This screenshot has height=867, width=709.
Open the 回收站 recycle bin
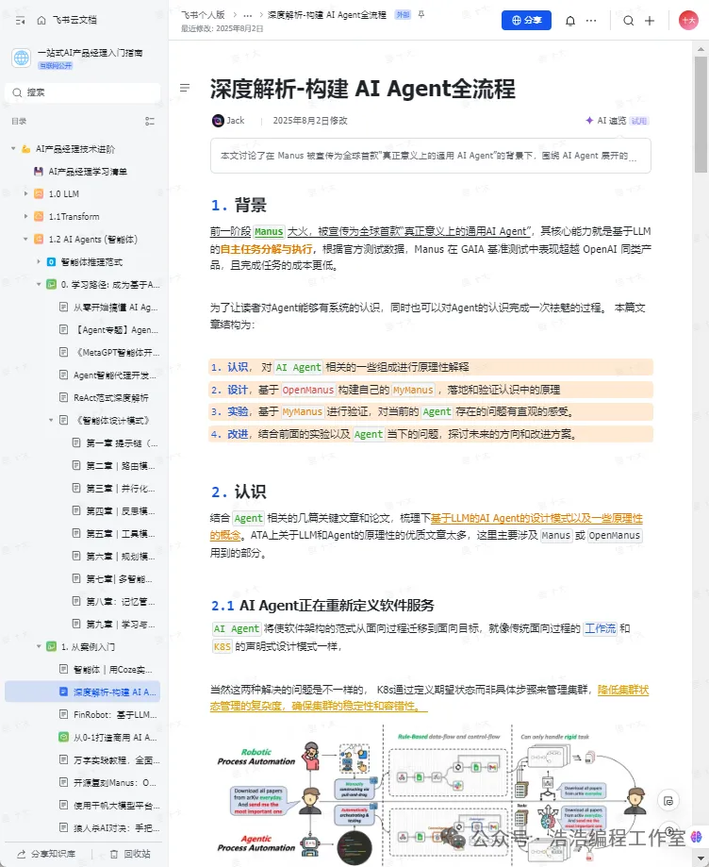pos(130,855)
